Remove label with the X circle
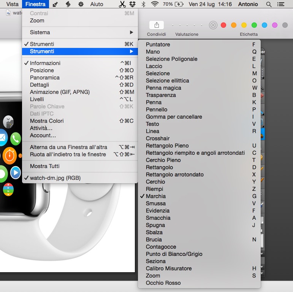 [213, 25]
